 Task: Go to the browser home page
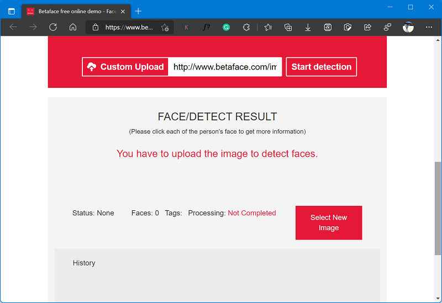[73, 27]
